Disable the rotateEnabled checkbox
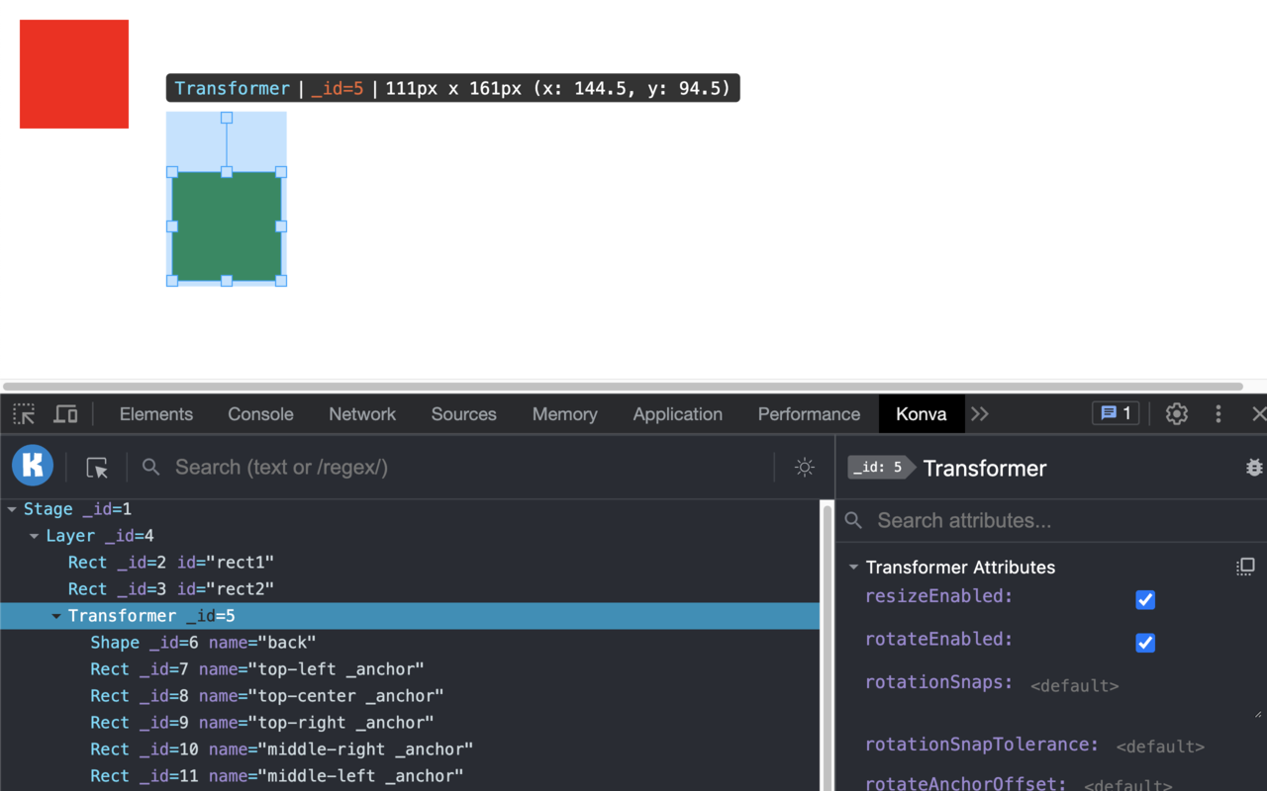Screen dimensions: 1267x791 coord(1145,643)
